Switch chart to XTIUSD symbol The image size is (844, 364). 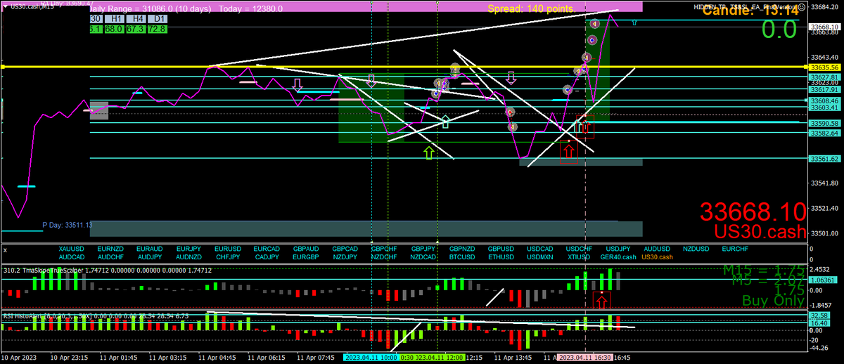579,257
